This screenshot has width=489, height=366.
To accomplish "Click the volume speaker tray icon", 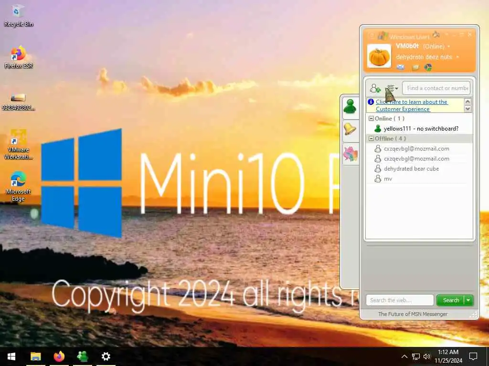I will [427, 356].
